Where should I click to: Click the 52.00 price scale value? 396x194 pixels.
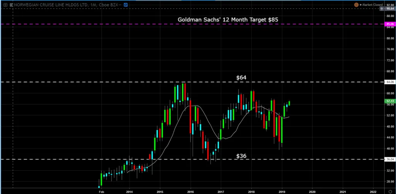(391, 115)
